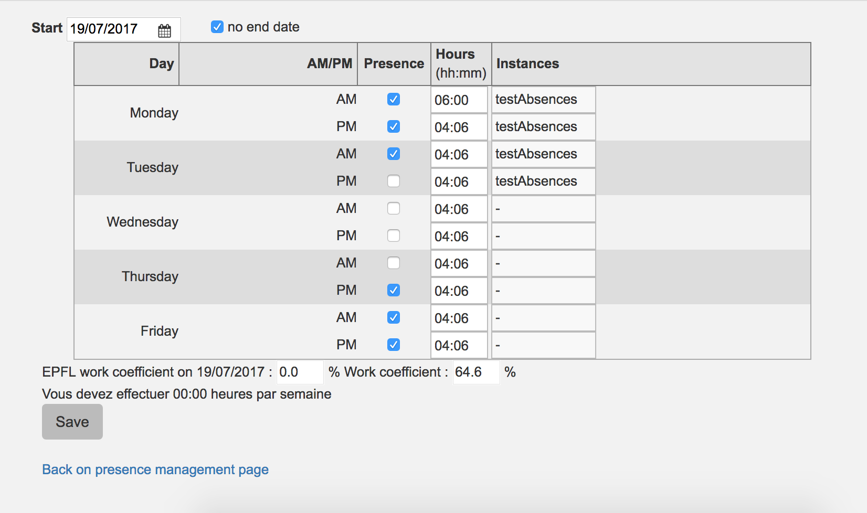The width and height of the screenshot is (867, 513).
Task: Enable Wednesday PM presence
Action: [x=394, y=236]
